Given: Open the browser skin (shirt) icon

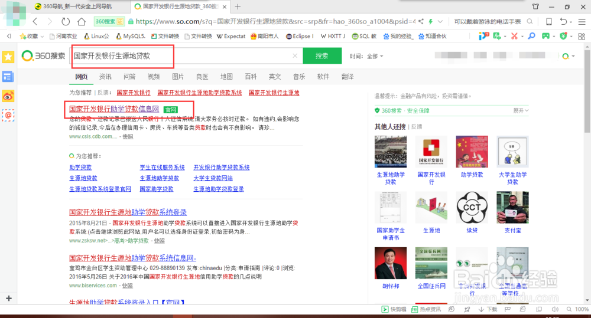Looking at the screenshot, I should (535, 6).
